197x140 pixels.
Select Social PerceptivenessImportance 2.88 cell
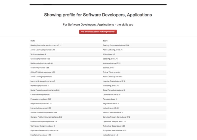45,90
